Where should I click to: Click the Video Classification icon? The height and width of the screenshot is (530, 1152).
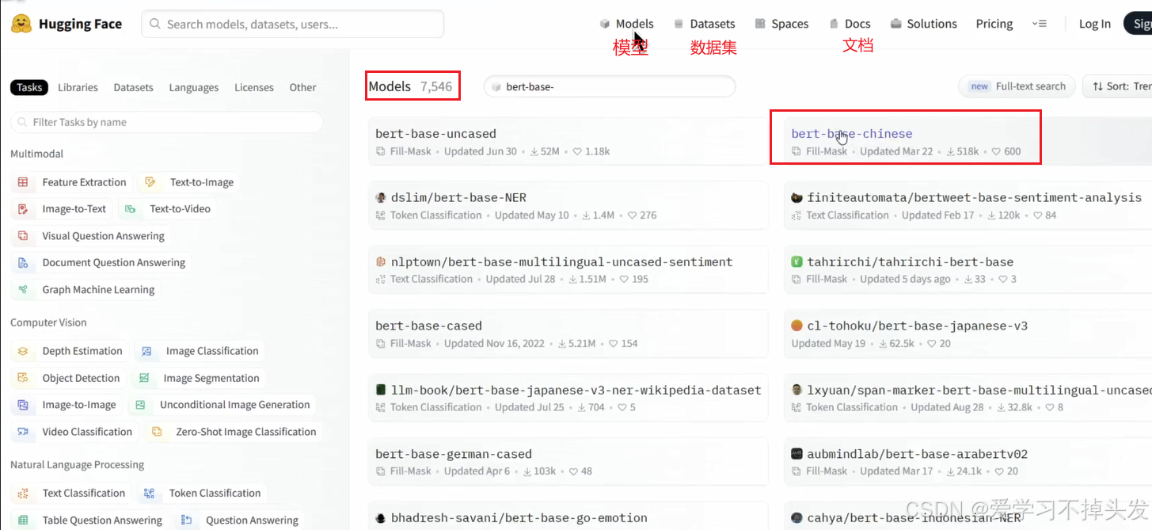(x=23, y=432)
